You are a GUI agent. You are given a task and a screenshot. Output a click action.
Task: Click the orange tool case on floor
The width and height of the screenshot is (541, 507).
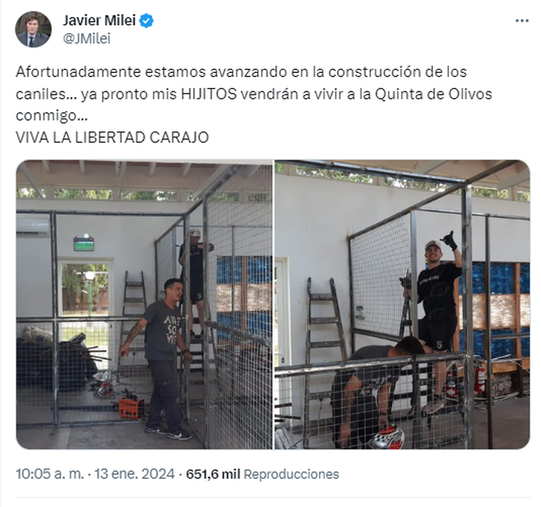click(x=131, y=408)
